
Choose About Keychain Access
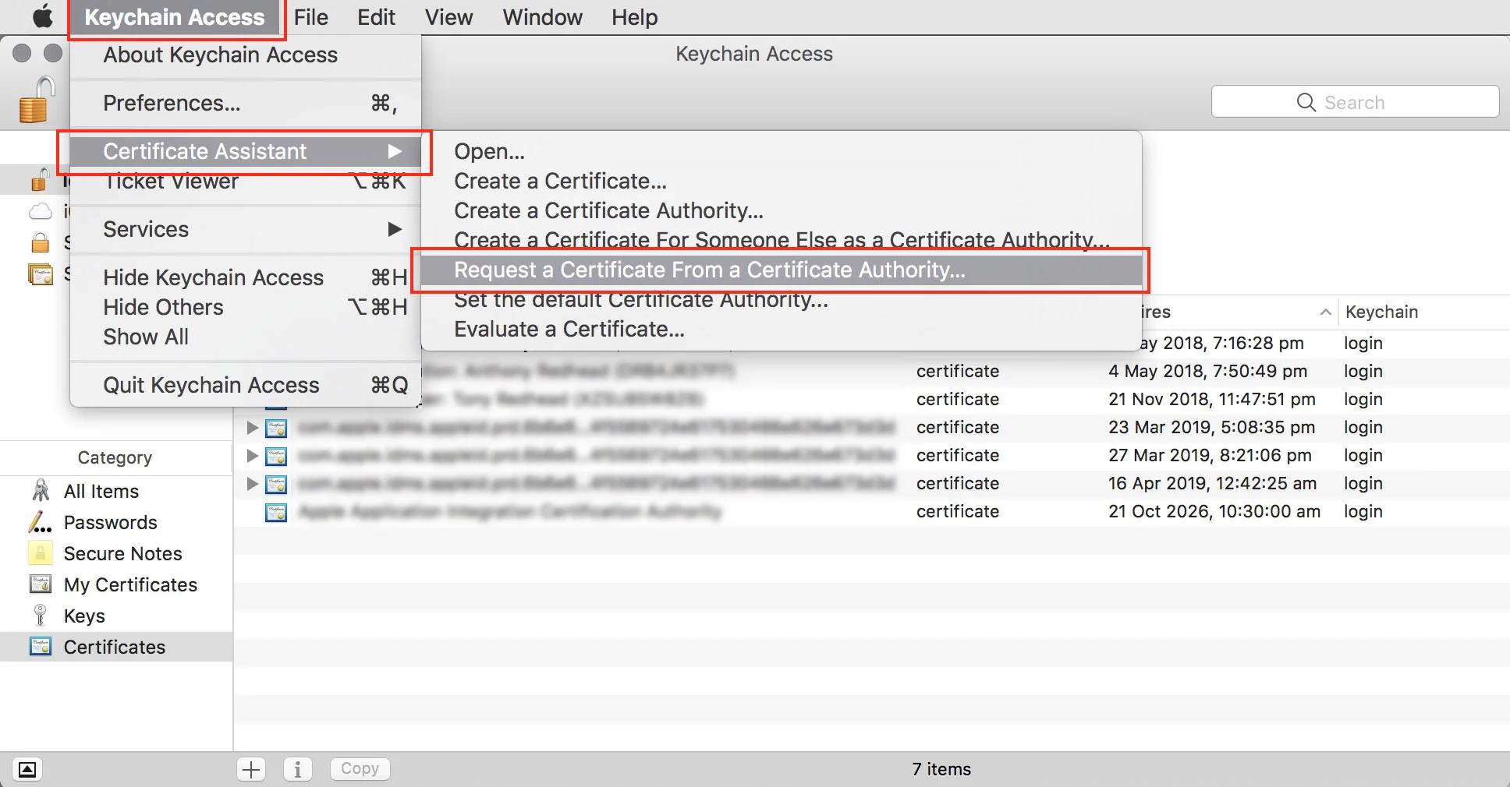tap(246, 55)
